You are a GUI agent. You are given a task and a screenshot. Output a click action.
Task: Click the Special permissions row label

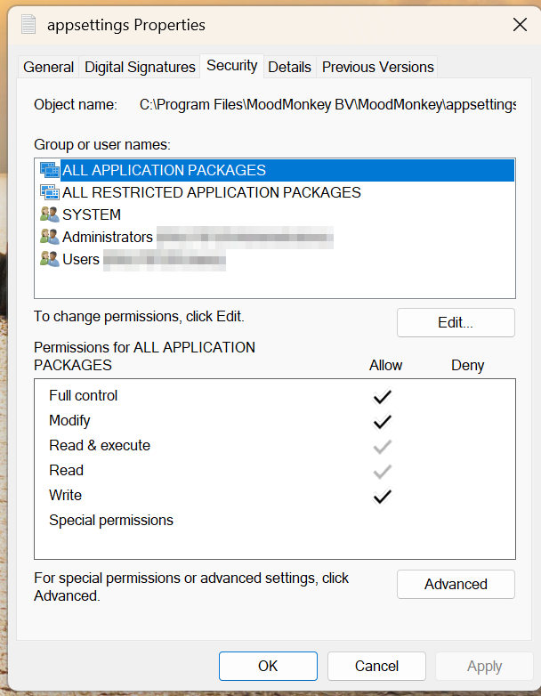tap(111, 521)
